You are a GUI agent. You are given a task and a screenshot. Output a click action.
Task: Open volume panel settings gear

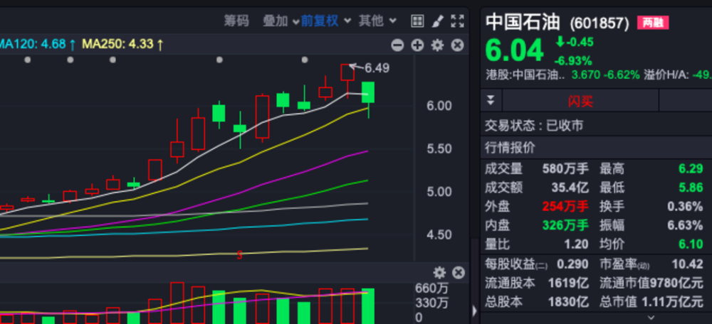[x=439, y=272]
